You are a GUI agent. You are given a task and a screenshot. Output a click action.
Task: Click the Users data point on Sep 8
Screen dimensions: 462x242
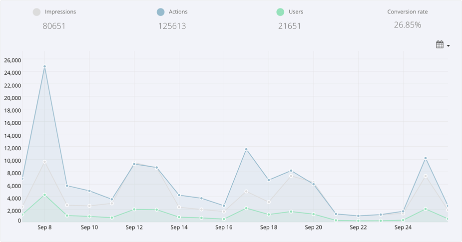pyautogui.click(x=44, y=195)
